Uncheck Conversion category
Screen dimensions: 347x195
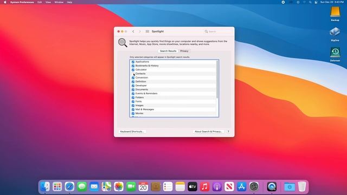(133, 78)
